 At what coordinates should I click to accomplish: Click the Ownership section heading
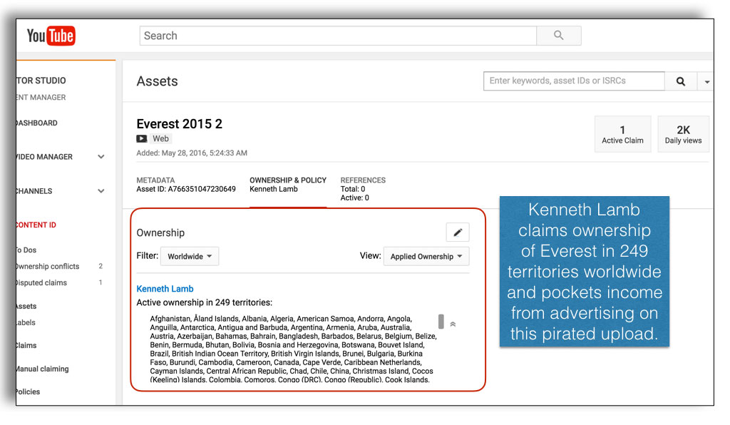point(160,232)
